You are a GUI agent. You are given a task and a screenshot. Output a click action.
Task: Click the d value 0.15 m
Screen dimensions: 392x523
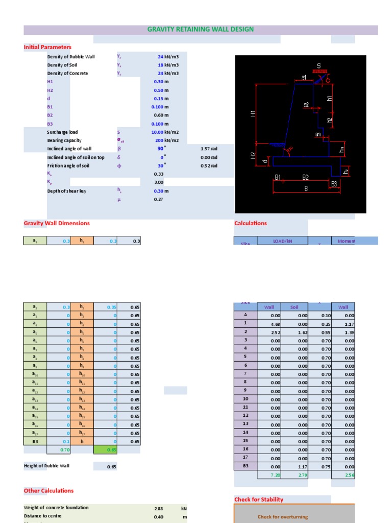[x=161, y=99]
